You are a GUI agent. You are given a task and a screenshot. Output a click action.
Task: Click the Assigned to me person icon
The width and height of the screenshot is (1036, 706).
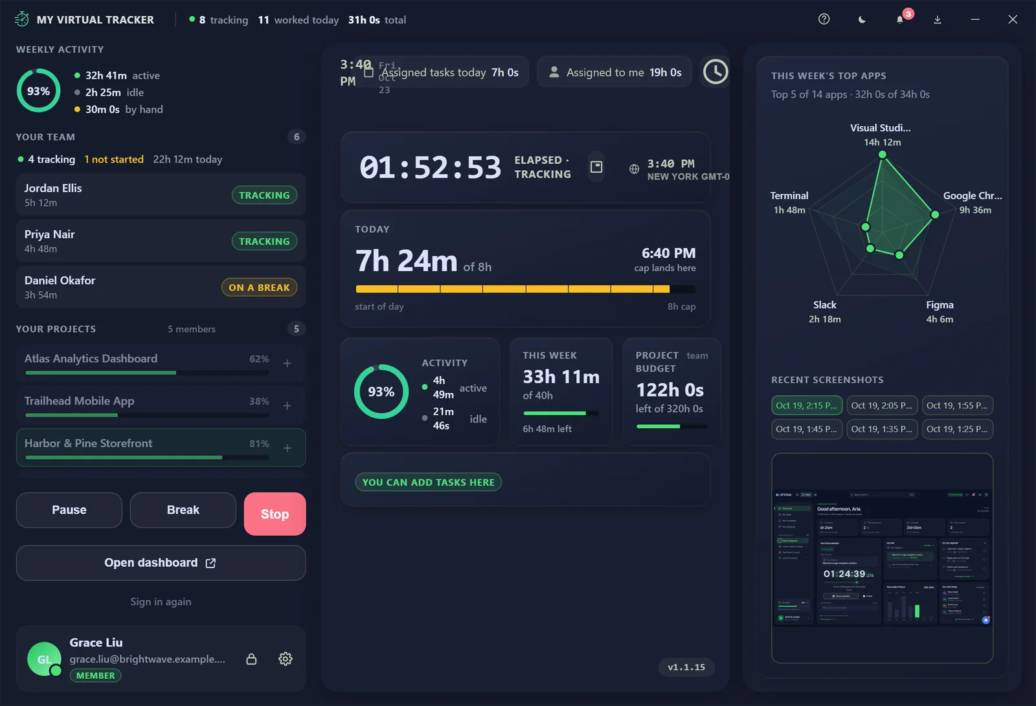click(554, 72)
